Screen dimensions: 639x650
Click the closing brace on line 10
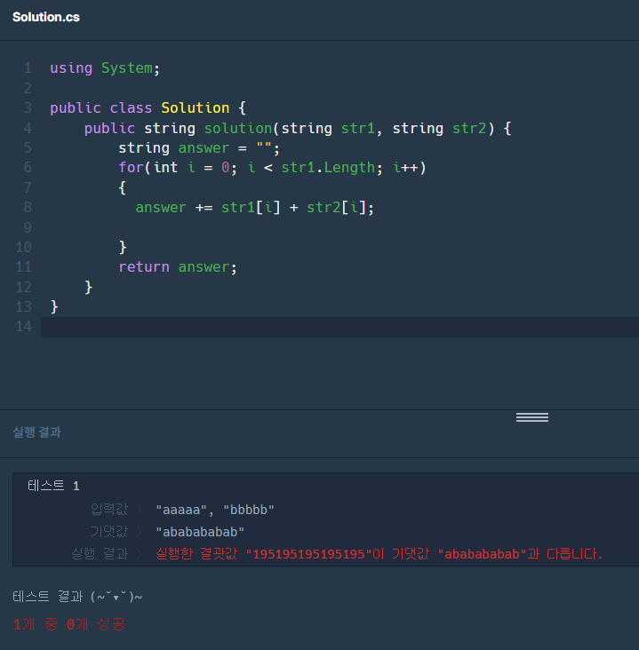(123, 248)
